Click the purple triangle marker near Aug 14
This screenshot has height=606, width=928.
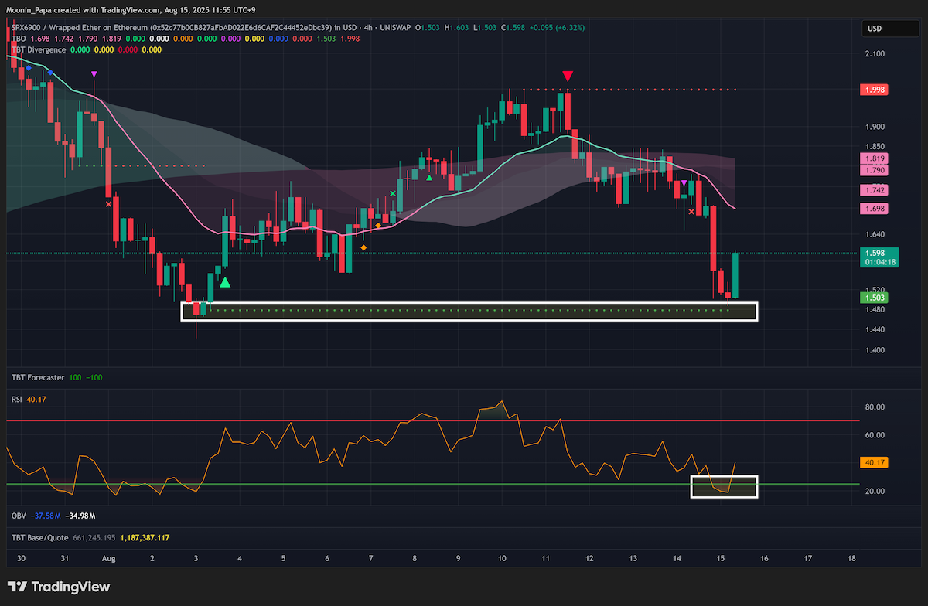click(x=684, y=183)
